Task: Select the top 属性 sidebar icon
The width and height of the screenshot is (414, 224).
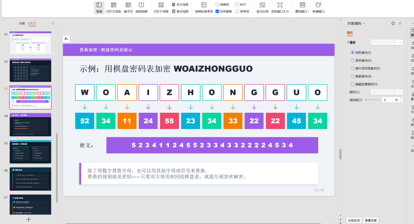Action: [412, 32]
